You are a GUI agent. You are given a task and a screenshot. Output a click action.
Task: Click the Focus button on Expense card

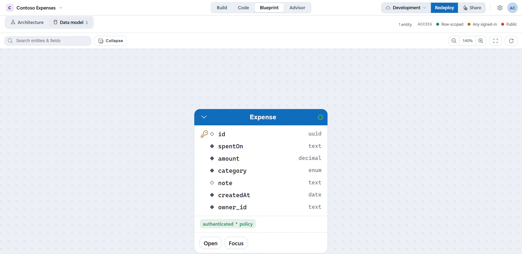point(236,243)
